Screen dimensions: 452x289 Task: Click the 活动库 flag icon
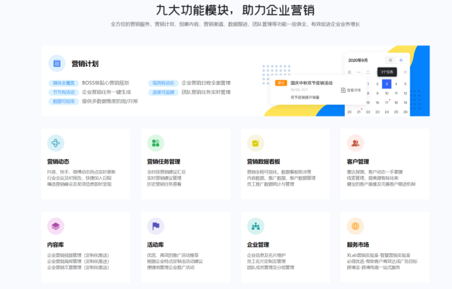pyautogui.click(x=156, y=226)
